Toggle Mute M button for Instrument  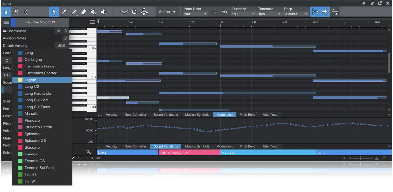click(x=58, y=31)
